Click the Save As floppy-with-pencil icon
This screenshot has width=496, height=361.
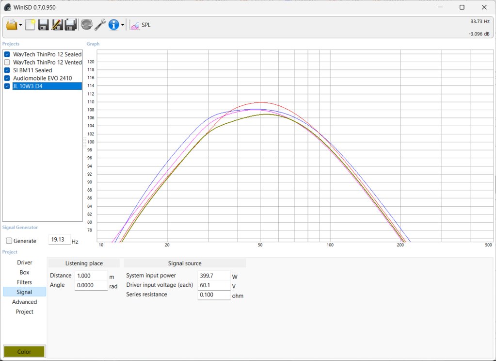coord(57,25)
